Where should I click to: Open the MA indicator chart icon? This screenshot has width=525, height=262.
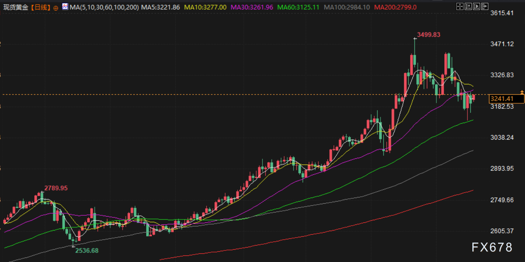[65, 7]
